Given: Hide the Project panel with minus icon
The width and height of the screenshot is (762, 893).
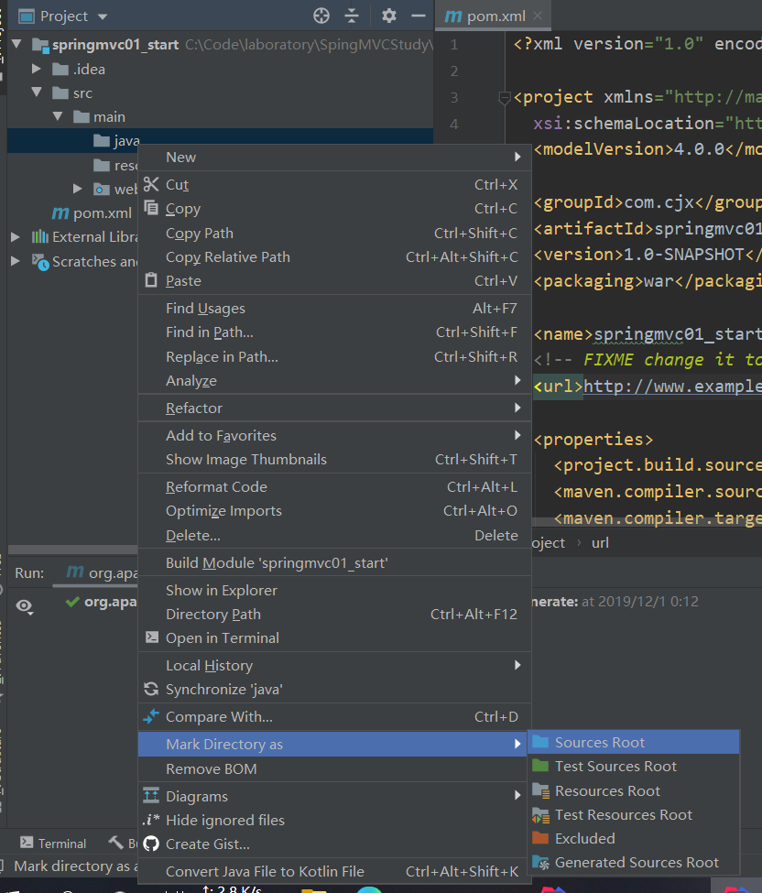Looking at the screenshot, I should [x=419, y=16].
